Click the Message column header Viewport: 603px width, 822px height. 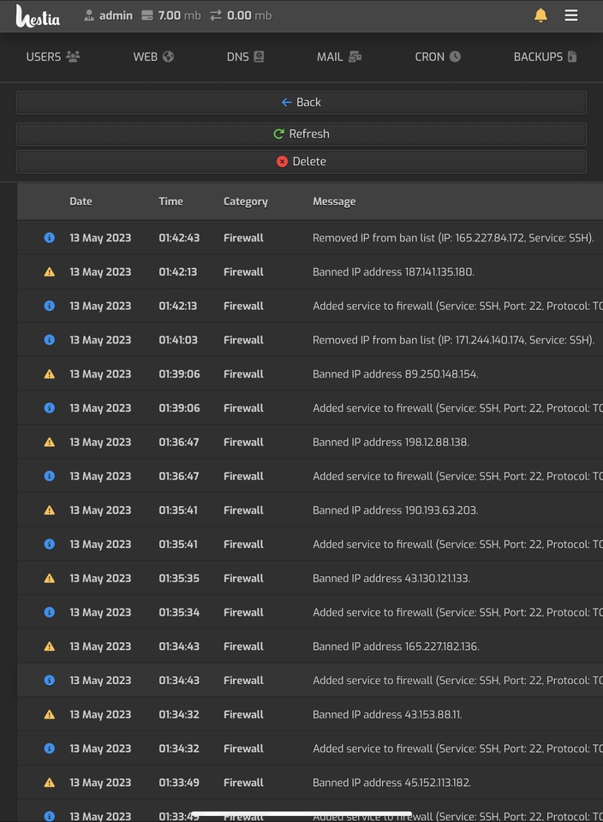(334, 201)
